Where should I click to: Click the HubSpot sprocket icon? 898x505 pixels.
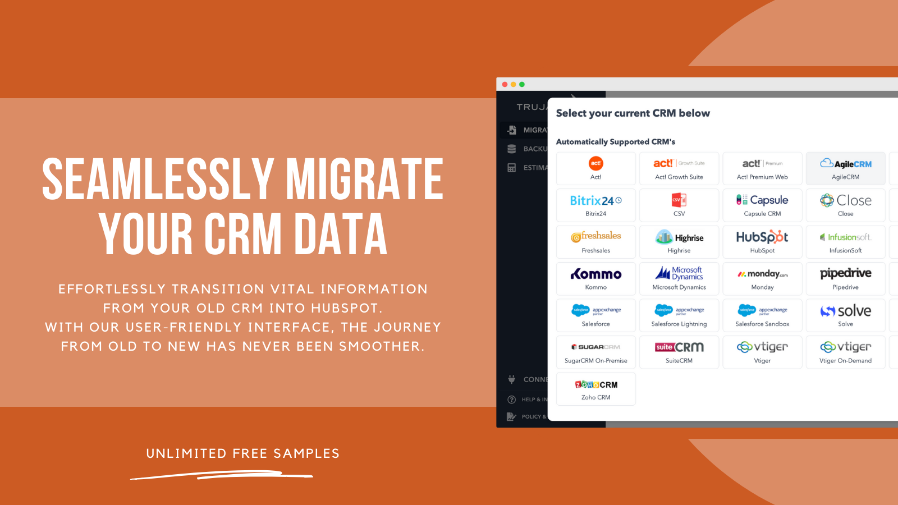point(762,237)
